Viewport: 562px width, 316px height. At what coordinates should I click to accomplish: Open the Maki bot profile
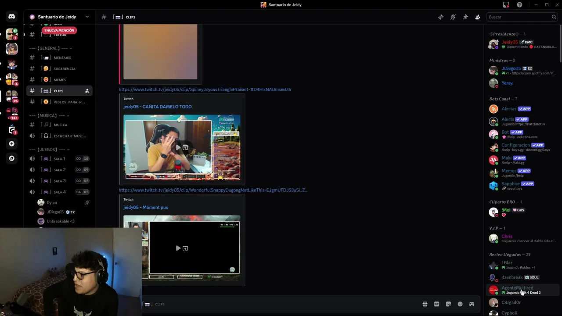click(x=522, y=160)
